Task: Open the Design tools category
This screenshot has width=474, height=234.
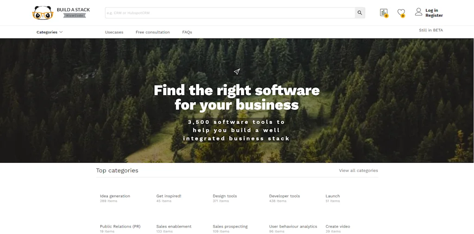Action: click(x=225, y=196)
